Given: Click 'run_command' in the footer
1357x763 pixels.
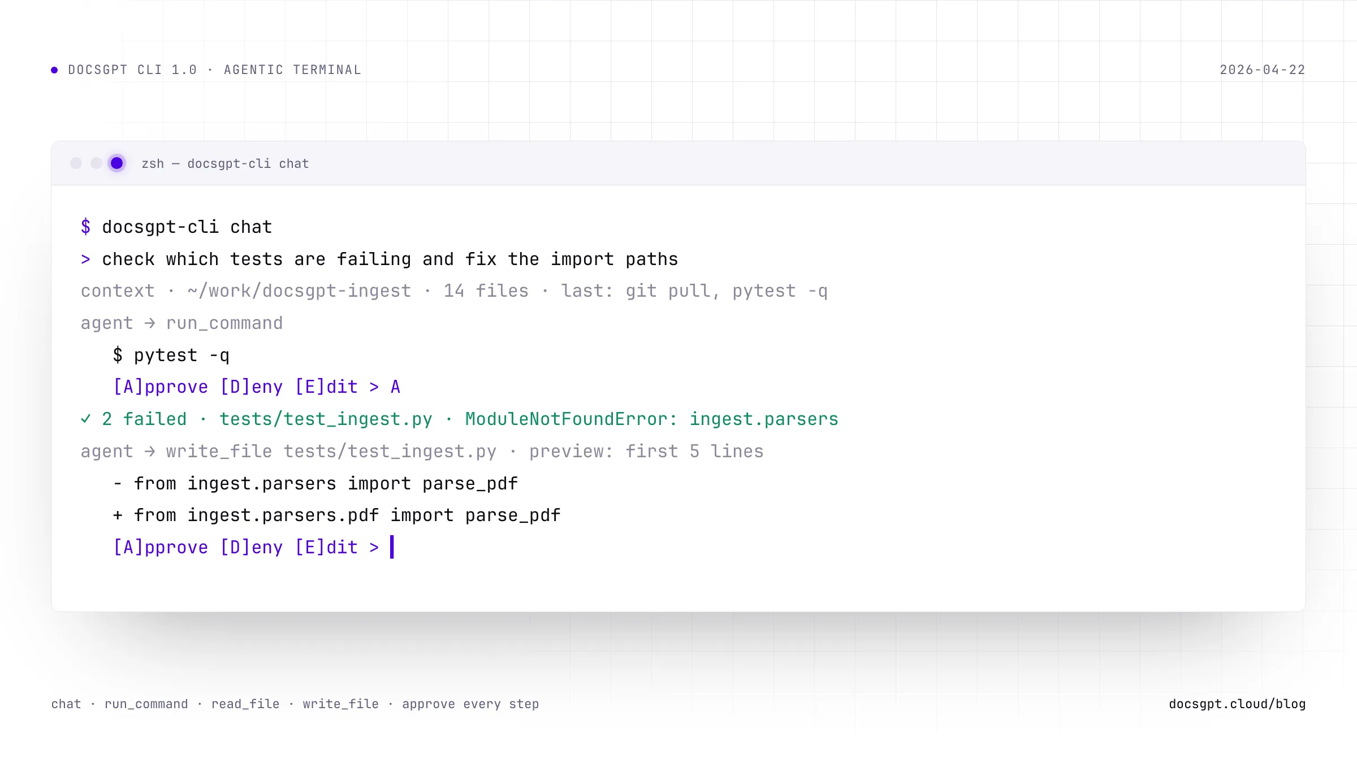Looking at the screenshot, I should [146, 704].
